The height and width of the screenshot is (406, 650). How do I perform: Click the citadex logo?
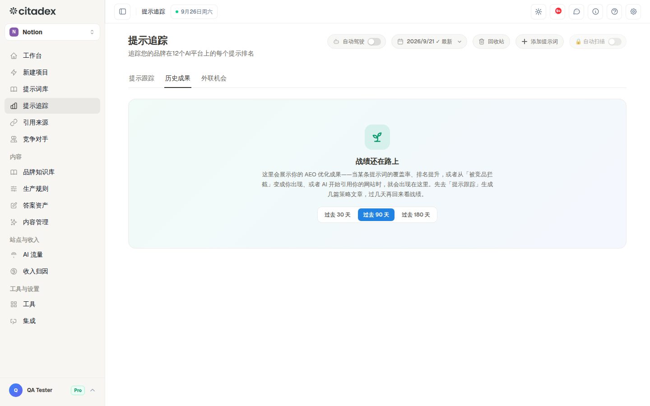point(33,11)
